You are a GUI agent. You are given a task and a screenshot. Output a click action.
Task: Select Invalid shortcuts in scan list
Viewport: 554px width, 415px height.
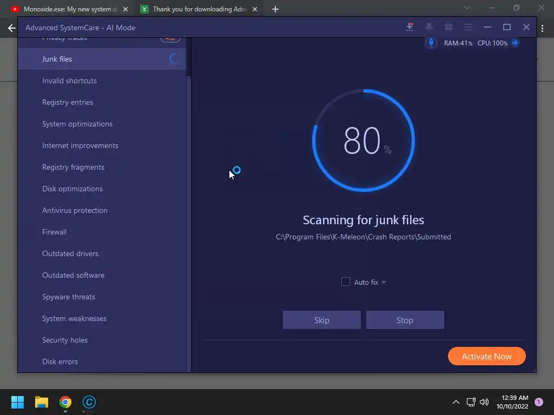pos(102,81)
